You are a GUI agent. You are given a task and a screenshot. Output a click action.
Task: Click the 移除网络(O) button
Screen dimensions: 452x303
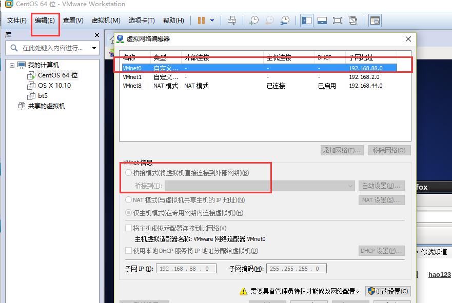tap(389, 150)
